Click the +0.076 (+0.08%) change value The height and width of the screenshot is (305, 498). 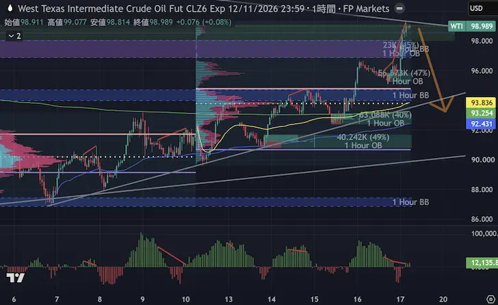pos(204,22)
